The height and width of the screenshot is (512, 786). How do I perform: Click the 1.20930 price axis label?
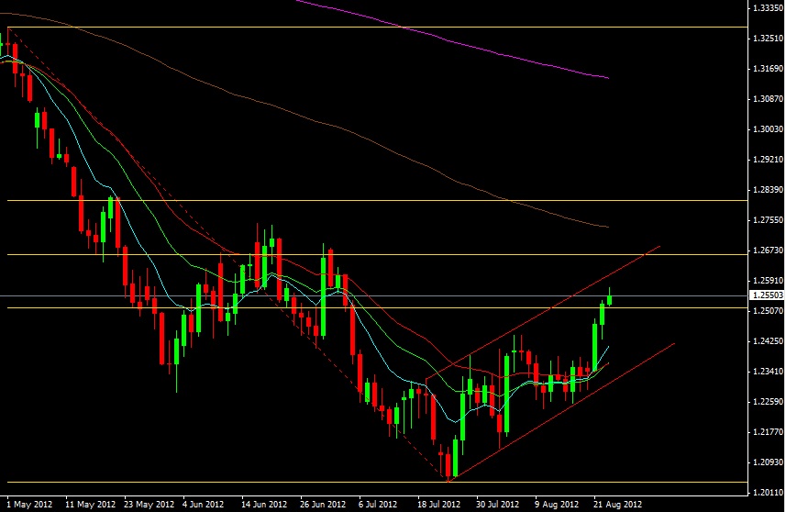768,462
